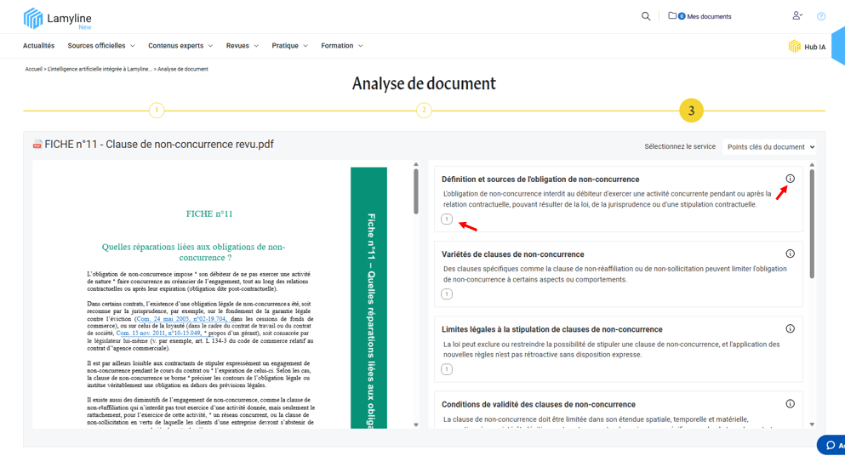Image resolution: width=845 pixels, height=456 pixels.
Task: Go to step 2 of the progress bar
Action: [424, 110]
